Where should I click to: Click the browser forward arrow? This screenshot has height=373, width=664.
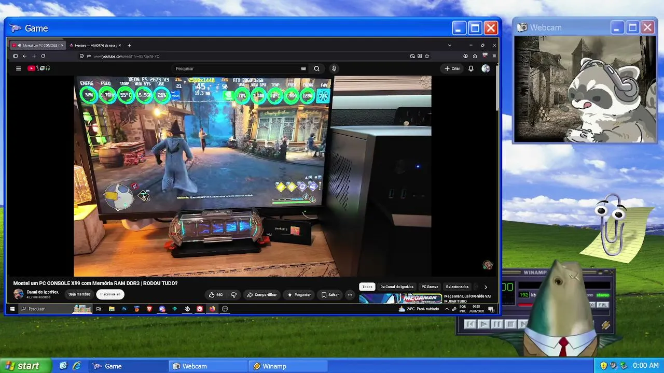pyautogui.click(x=34, y=56)
